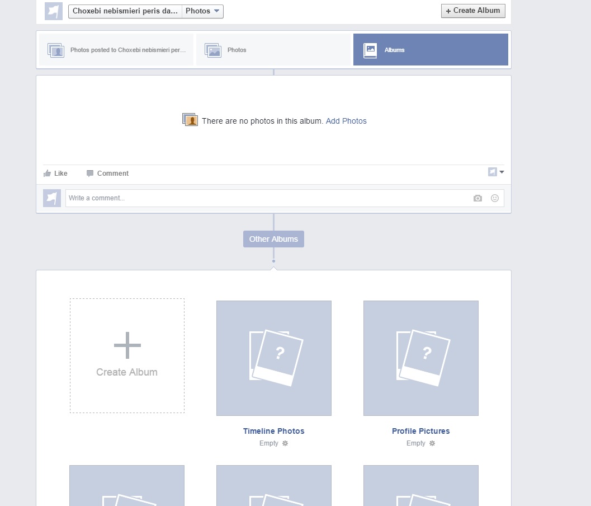Follow the Add Photos link
The image size is (591, 506).
[346, 121]
